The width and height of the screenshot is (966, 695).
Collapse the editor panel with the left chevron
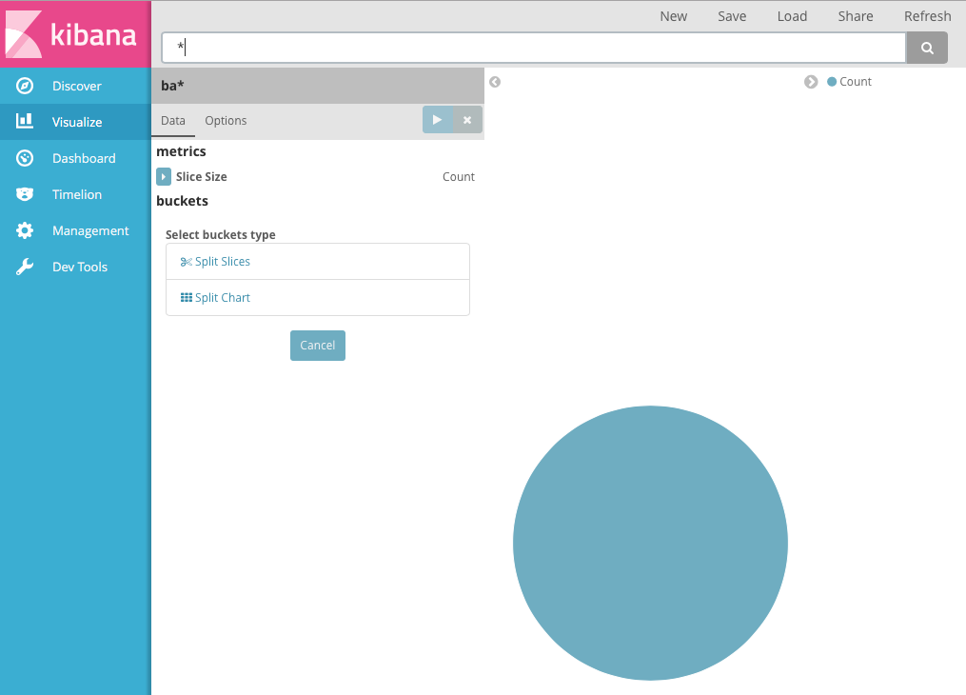pyautogui.click(x=495, y=82)
